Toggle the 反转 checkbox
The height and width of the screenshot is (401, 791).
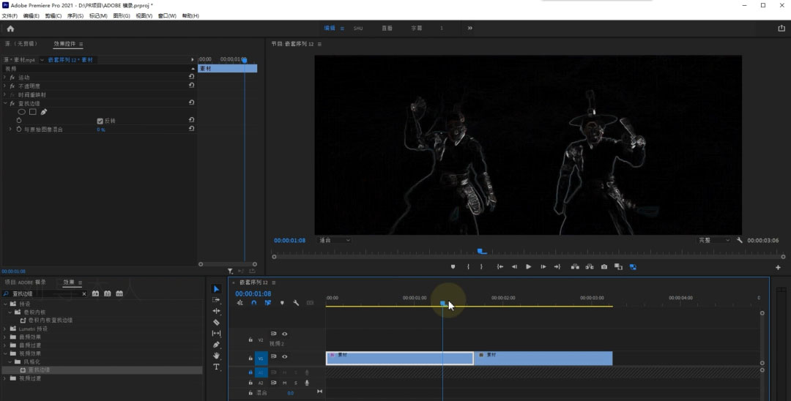click(x=100, y=121)
